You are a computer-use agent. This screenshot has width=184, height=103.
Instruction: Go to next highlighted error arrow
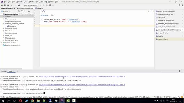coord(153,11)
